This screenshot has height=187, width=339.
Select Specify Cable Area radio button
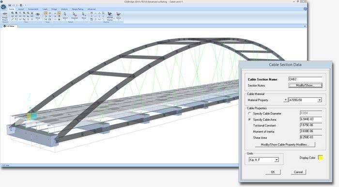tap(249, 120)
